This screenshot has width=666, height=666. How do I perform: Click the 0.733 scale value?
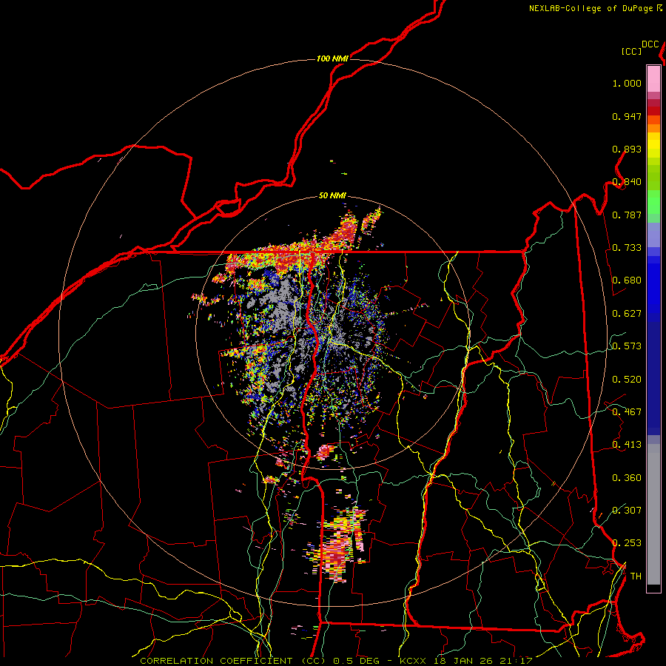coord(627,248)
